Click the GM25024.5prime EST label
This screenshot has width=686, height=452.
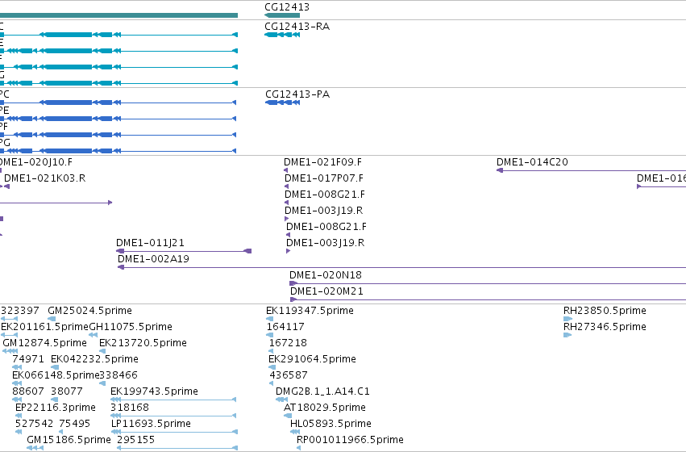point(89,311)
